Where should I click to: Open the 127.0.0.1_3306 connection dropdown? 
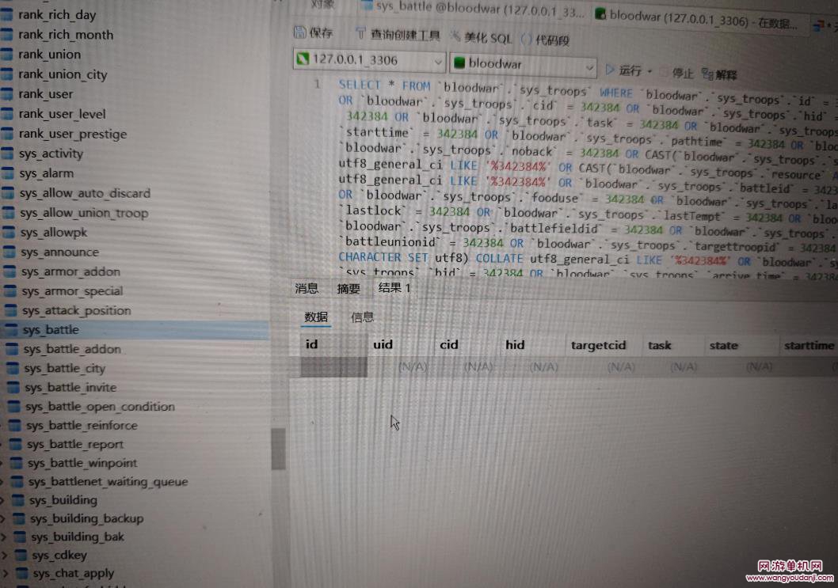click(438, 61)
